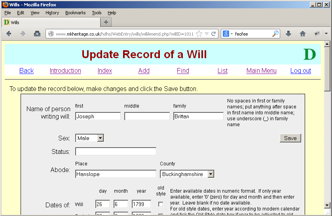Open a new tab with plus button
The width and height of the screenshot is (332, 216).
pos(106,22)
